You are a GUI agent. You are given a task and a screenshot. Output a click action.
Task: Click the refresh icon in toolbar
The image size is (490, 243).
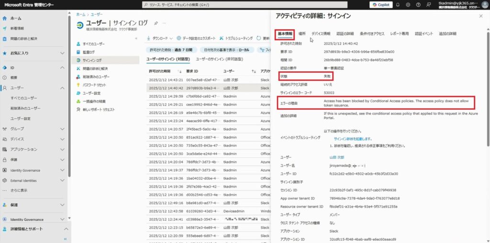pyautogui.click(x=259, y=38)
